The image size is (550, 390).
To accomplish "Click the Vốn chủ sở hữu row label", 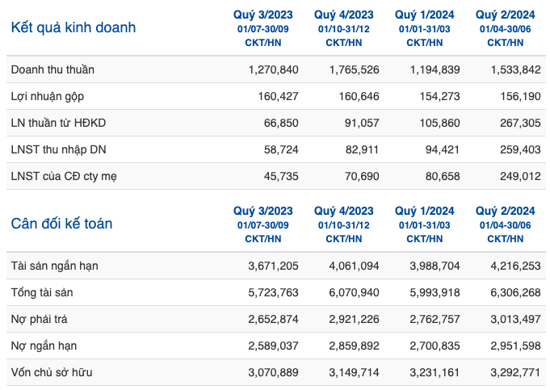I will (x=52, y=372).
